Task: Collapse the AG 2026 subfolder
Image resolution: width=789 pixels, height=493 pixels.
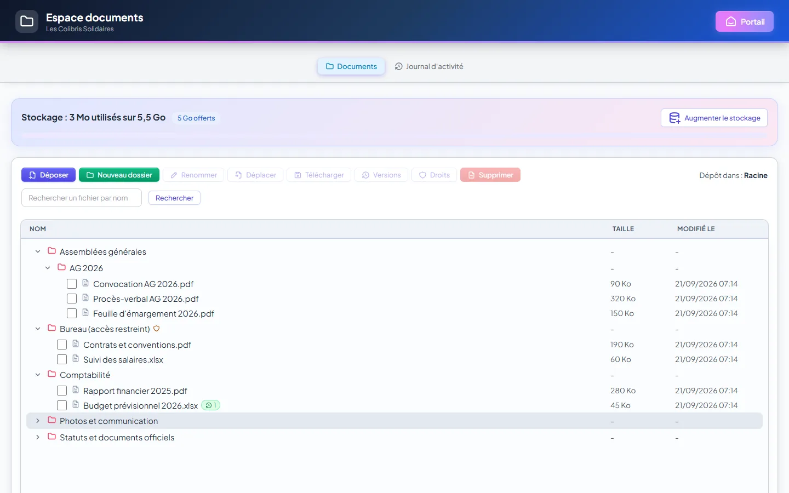Action: click(x=48, y=268)
